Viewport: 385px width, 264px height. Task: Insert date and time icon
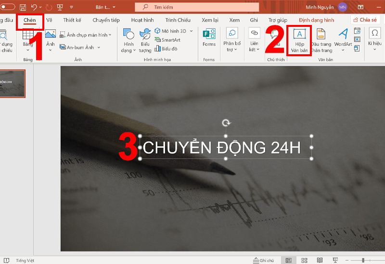tap(357, 31)
